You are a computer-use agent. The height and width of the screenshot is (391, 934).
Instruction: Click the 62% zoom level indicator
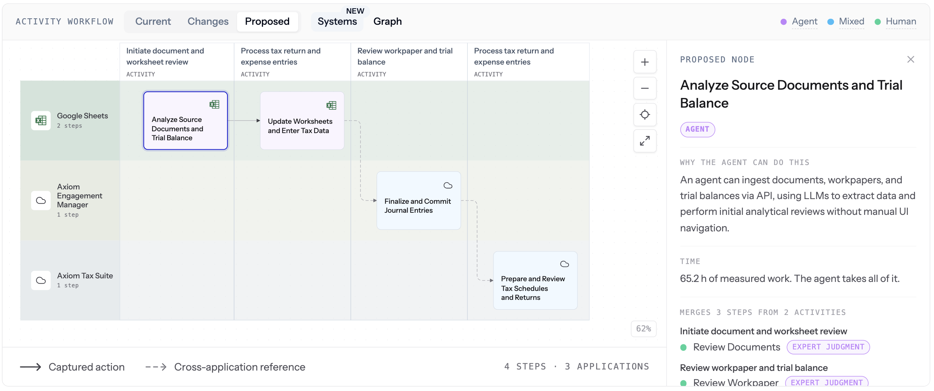(643, 329)
